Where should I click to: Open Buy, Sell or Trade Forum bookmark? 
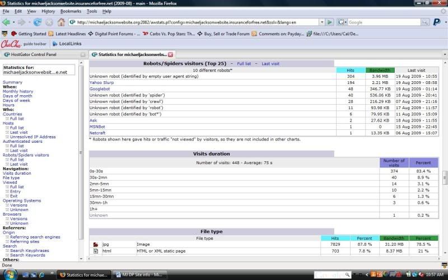coord(223,34)
